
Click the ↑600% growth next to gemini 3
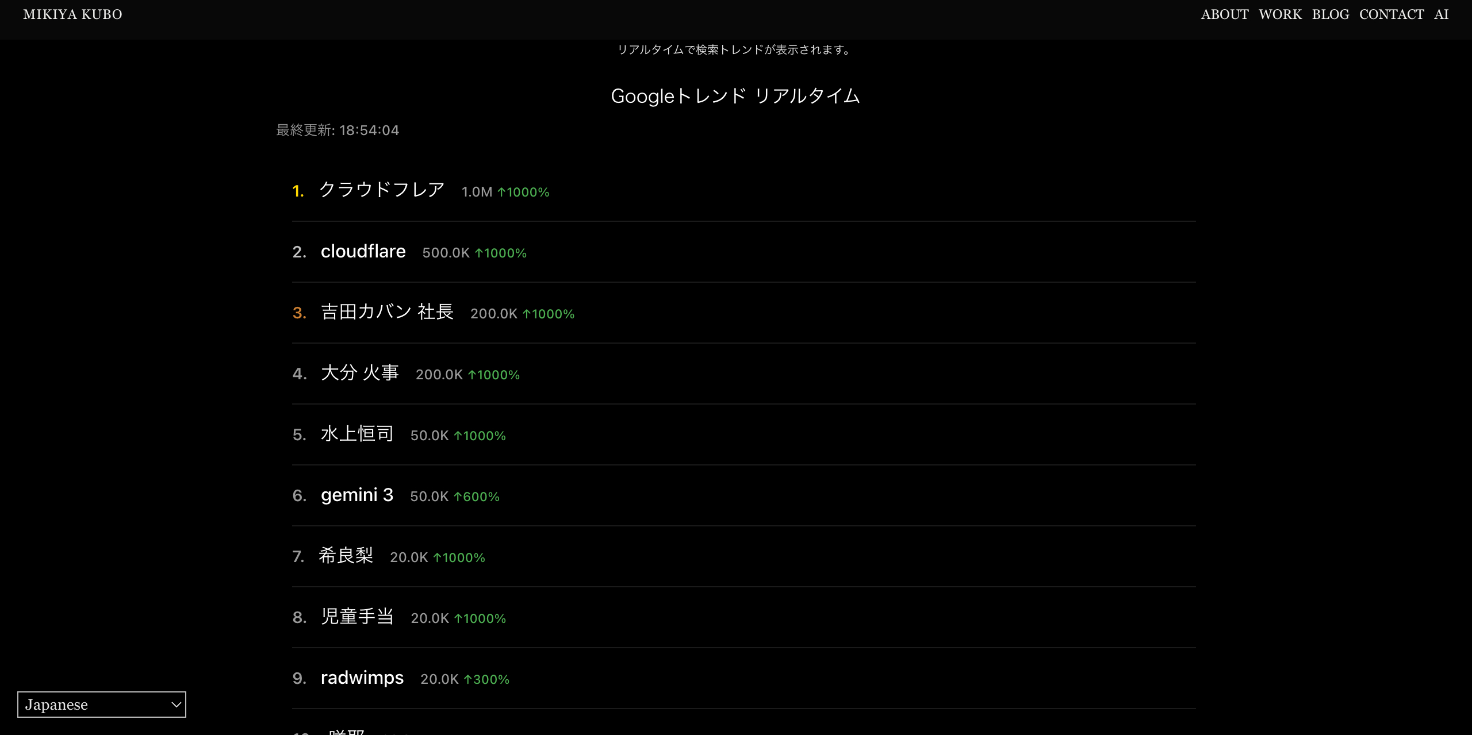pos(477,497)
